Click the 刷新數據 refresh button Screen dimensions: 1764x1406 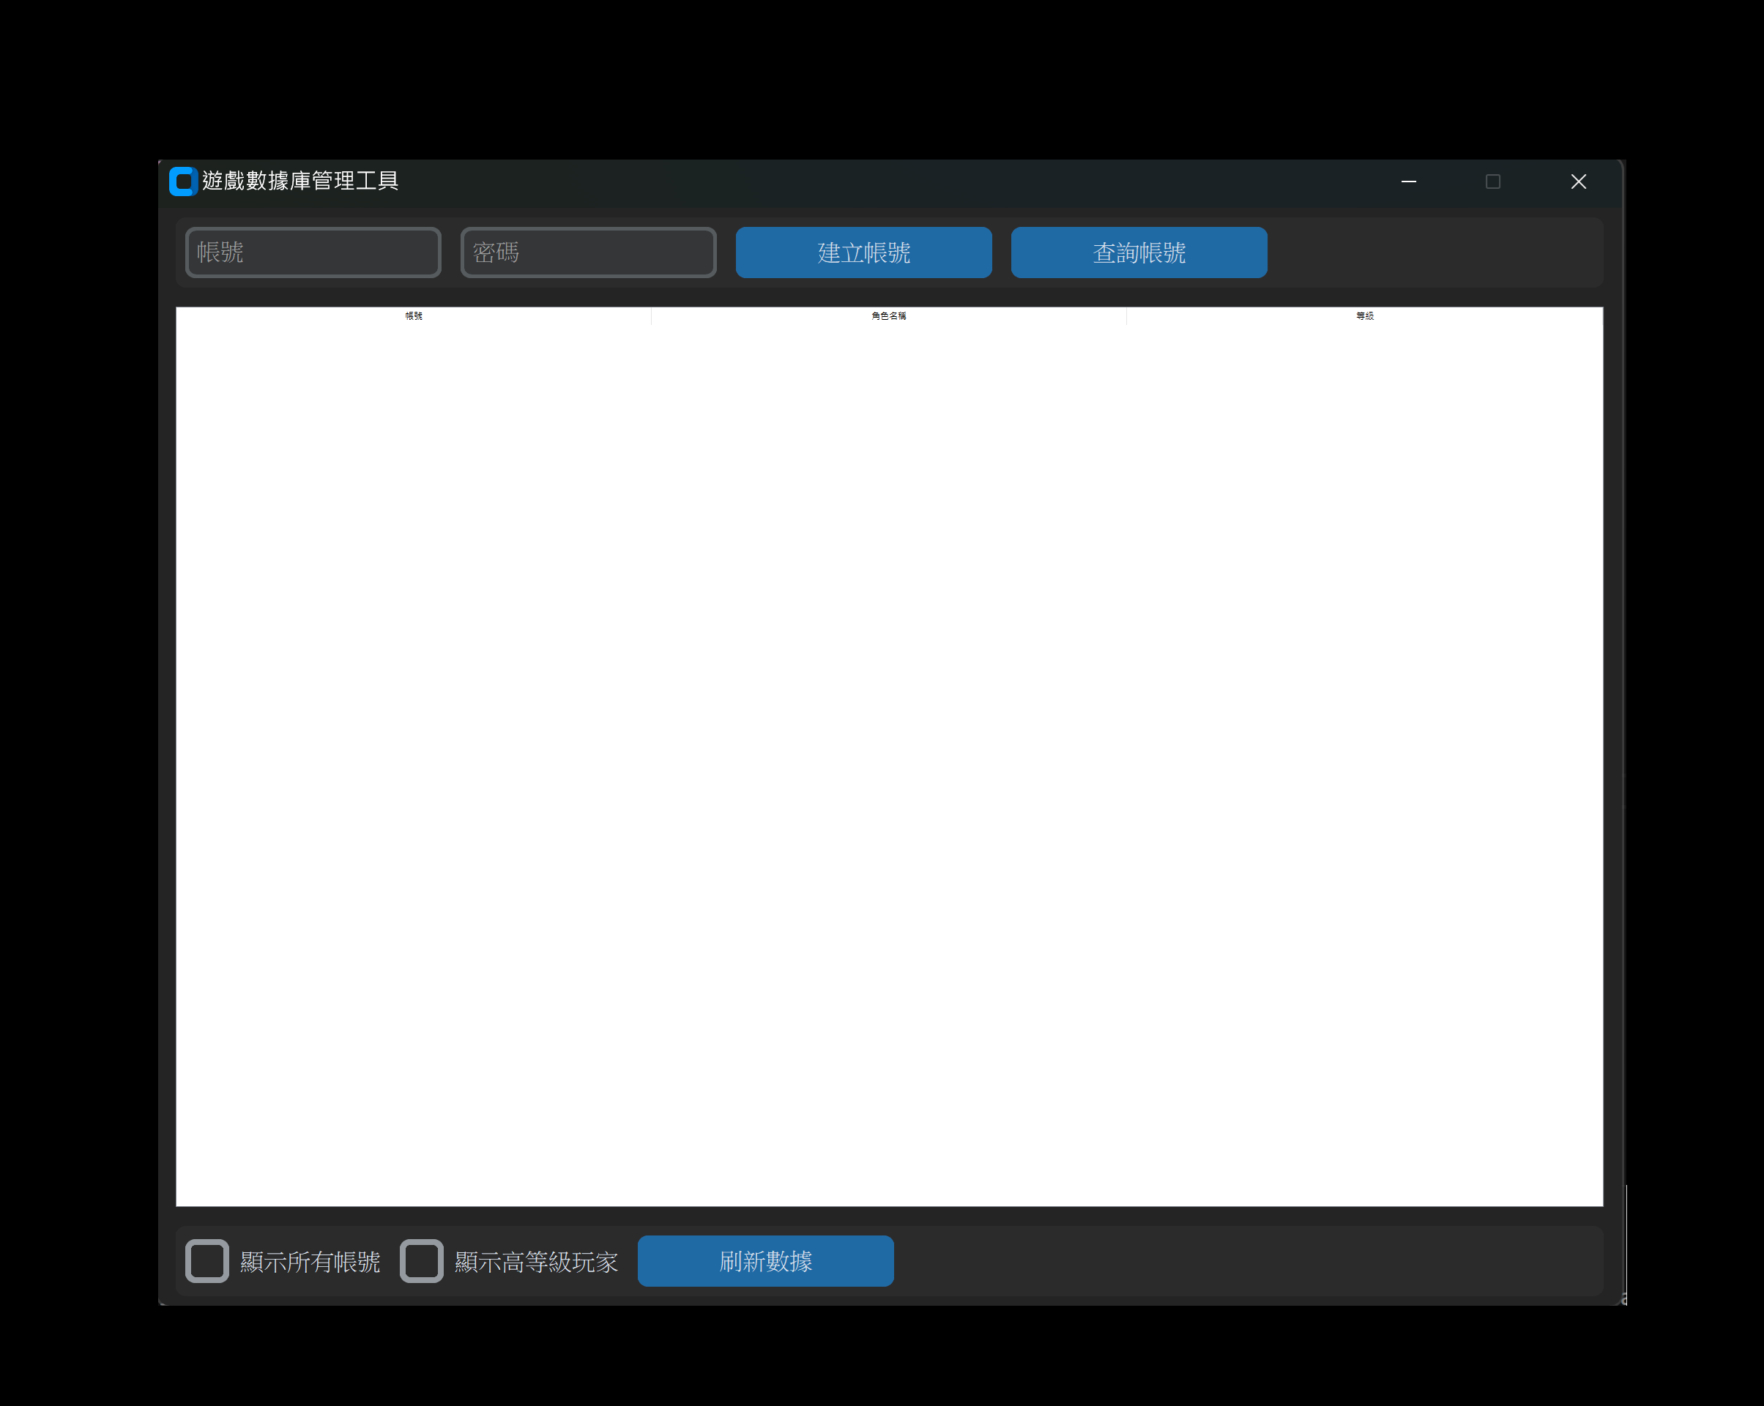pyautogui.click(x=765, y=1260)
